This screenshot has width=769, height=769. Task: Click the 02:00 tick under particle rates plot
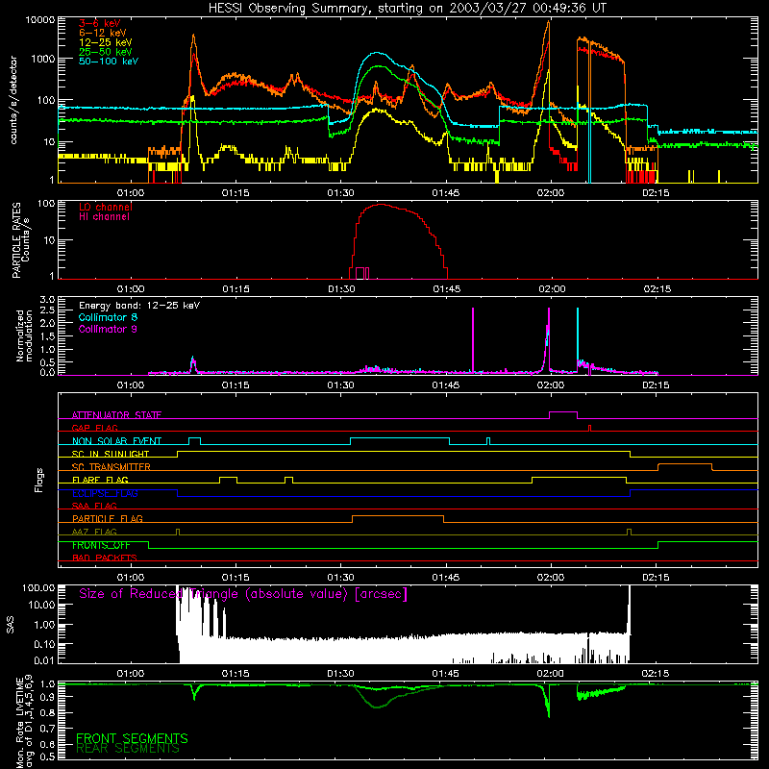(552, 289)
